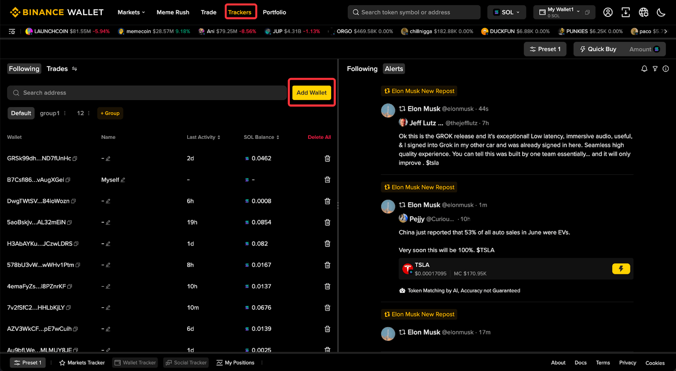Click the Binance Wallet logo
Screen dimensions: 676x371
coord(57,12)
